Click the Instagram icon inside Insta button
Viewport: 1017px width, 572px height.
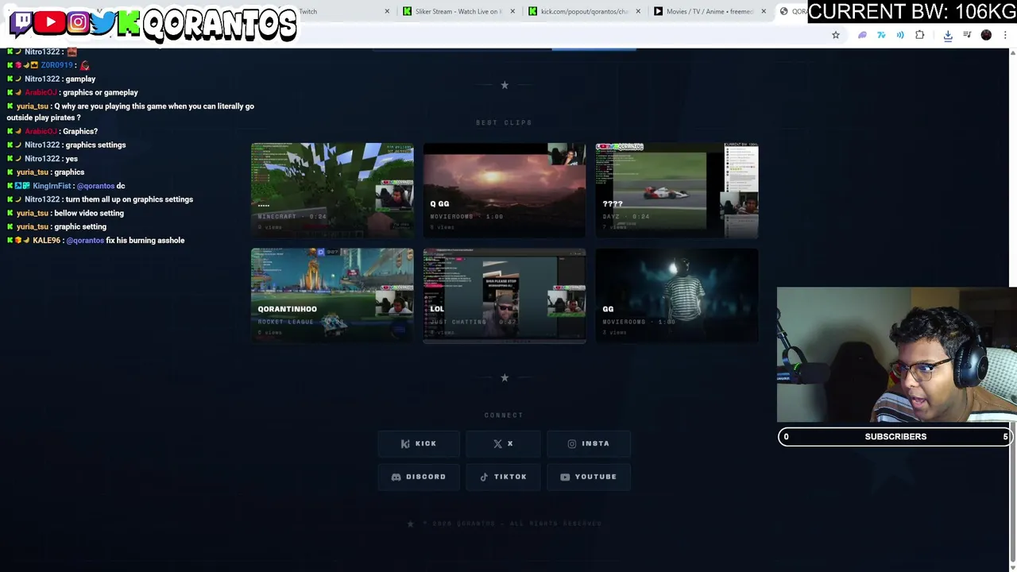[x=571, y=443]
